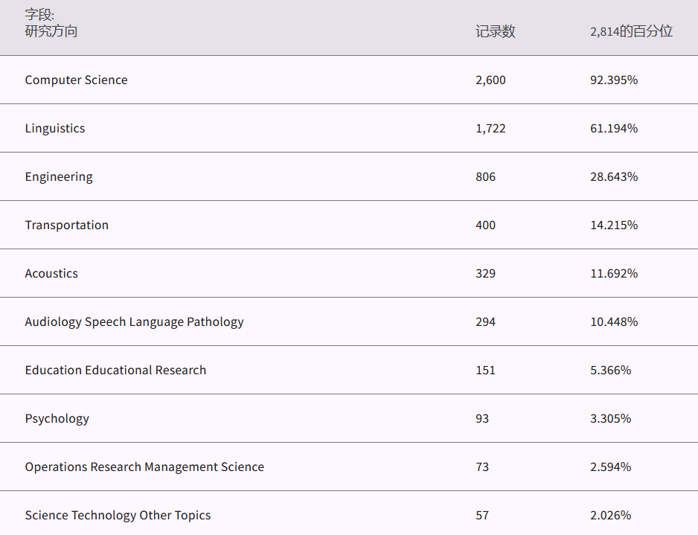Open Education Educational Research entry
Viewport: 698px width, 535px height.
point(115,370)
